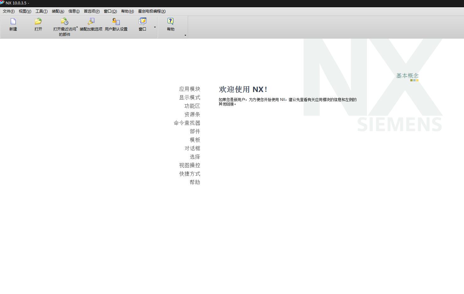Select the 帮助 link in welcome list
Viewport: 464px width, 294px height.
click(x=195, y=182)
